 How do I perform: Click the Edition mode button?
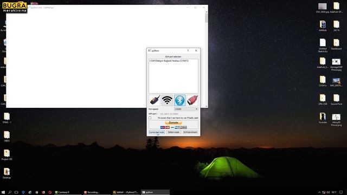[173, 132]
